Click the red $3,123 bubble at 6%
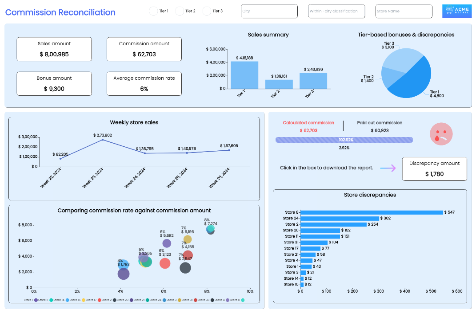This screenshot has width=476, height=313. pyautogui.click(x=165, y=263)
